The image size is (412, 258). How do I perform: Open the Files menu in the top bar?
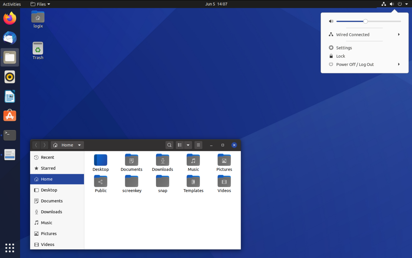[x=40, y=4]
